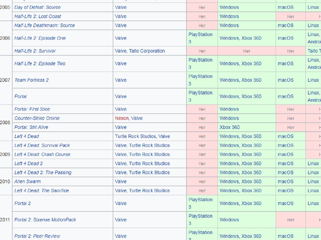Open Windows link in Alien Swarm row
The width and height of the screenshot is (321, 240).
click(229, 181)
